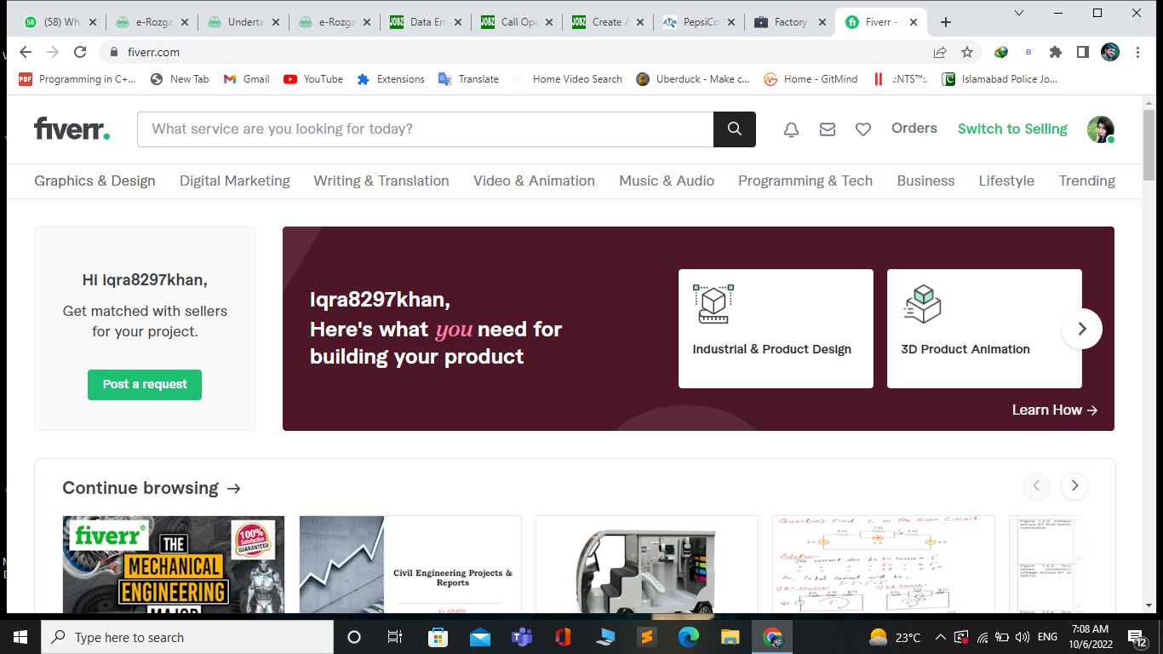The width and height of the screenshot is (1163, 654).
Task: Open the user profile avatar
Action: click(x=1100, y=129)
